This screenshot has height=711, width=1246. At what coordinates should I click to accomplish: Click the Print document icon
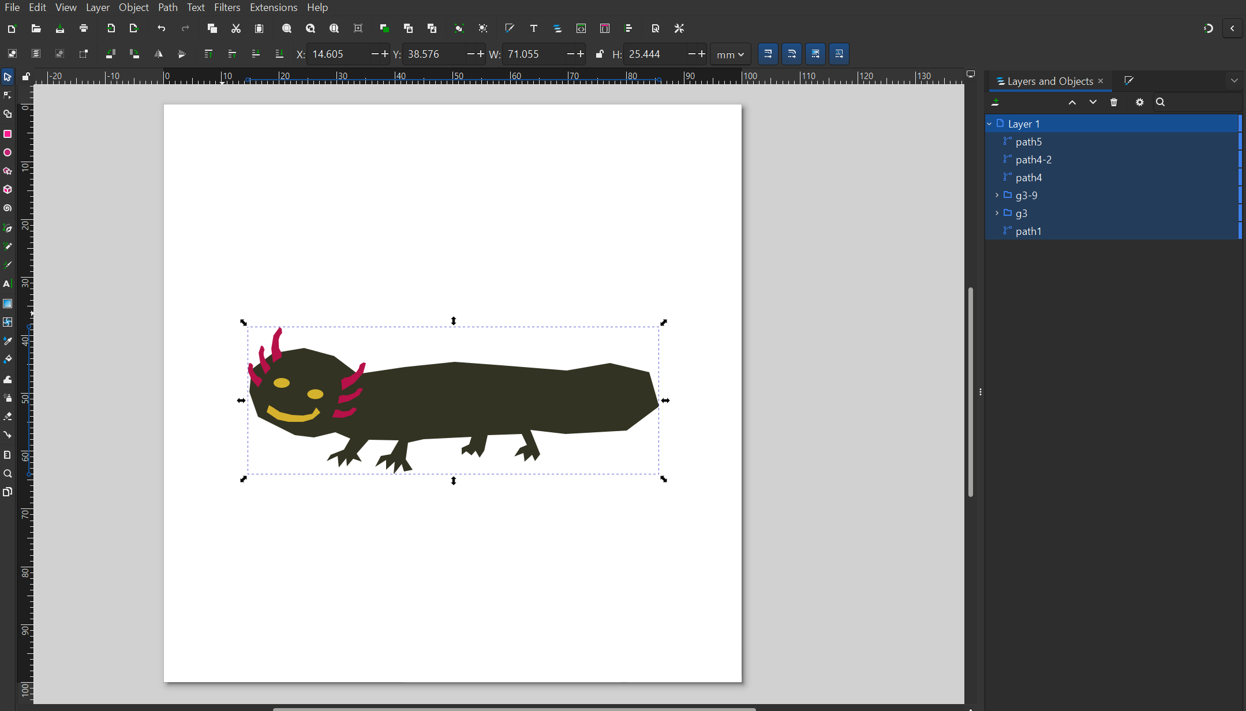tap(84, 28)
